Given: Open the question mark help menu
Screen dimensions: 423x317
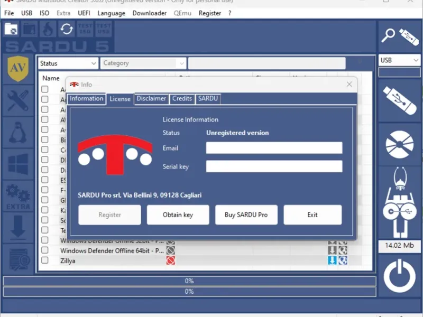Looking at the screenshot, I should 229,13.
